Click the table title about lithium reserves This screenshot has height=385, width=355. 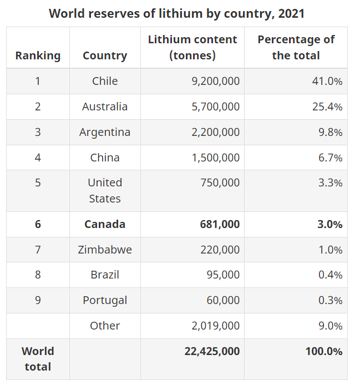click(177, 13)
